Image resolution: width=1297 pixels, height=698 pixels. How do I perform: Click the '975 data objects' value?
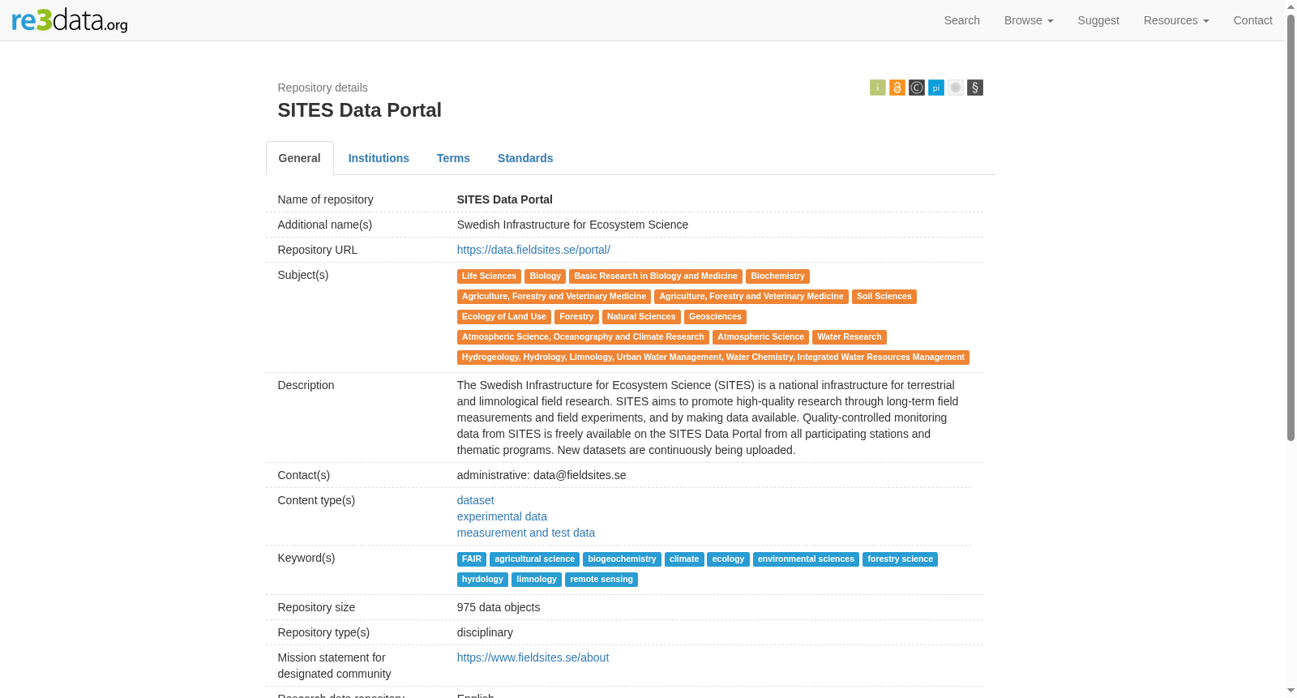[499, 607]
